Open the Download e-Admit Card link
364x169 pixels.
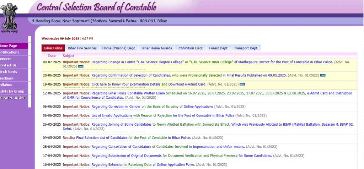click(x=187, y=84)
